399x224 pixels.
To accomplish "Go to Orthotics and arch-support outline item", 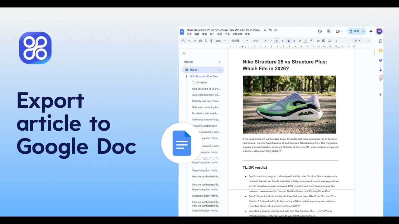I will tap(206, 119).
